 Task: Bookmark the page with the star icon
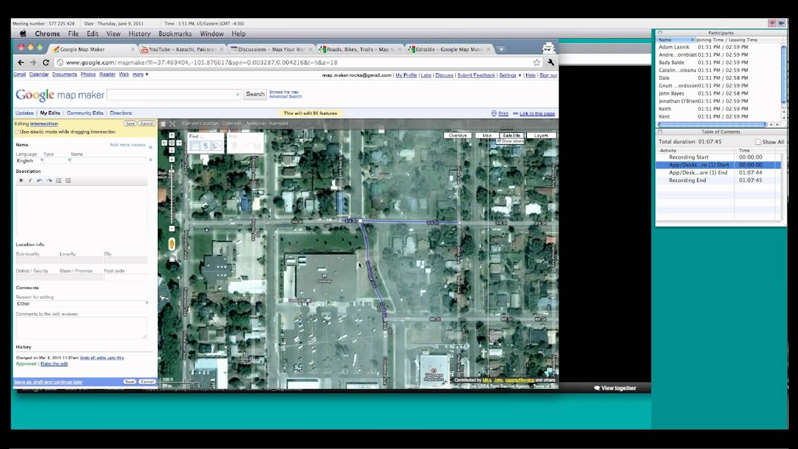tap(537, 62)
